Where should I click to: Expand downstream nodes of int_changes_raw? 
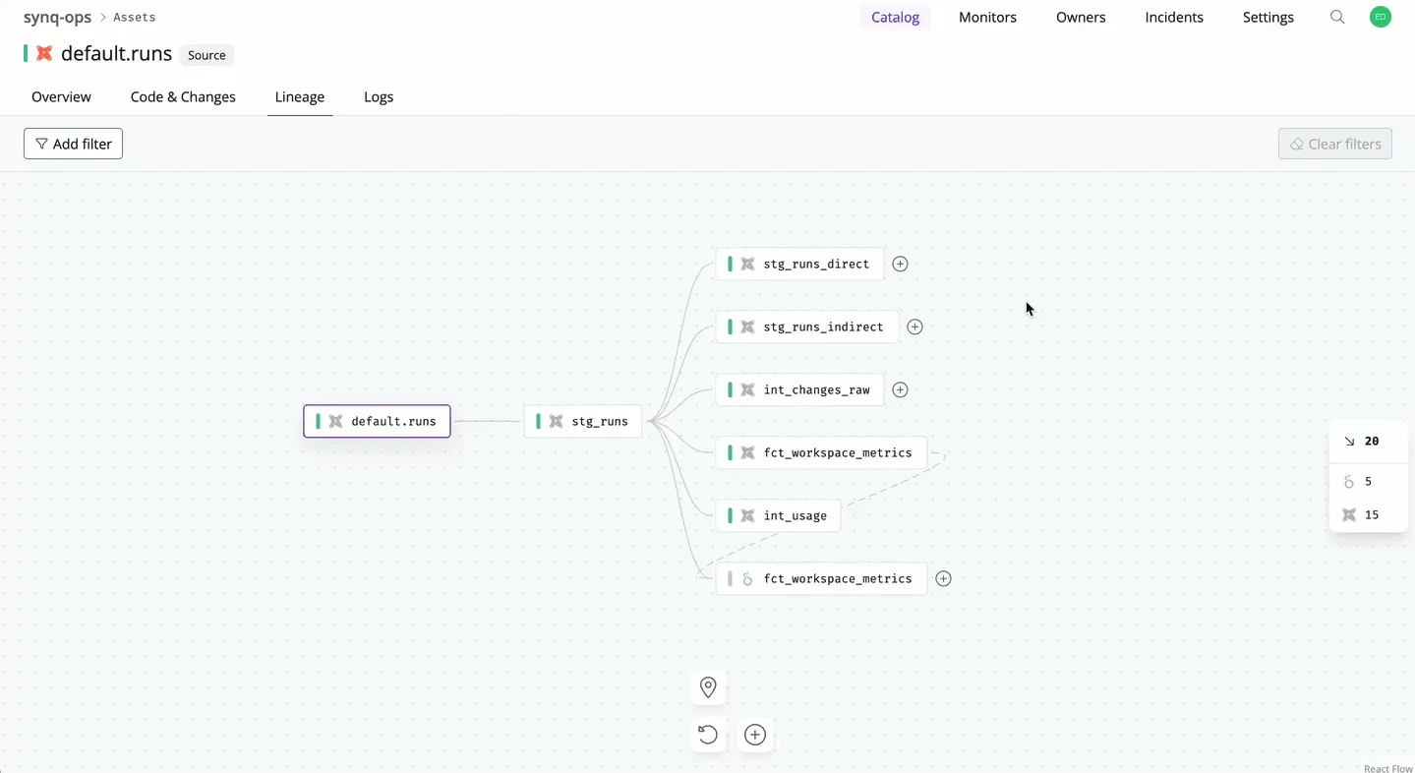point(900,389)
